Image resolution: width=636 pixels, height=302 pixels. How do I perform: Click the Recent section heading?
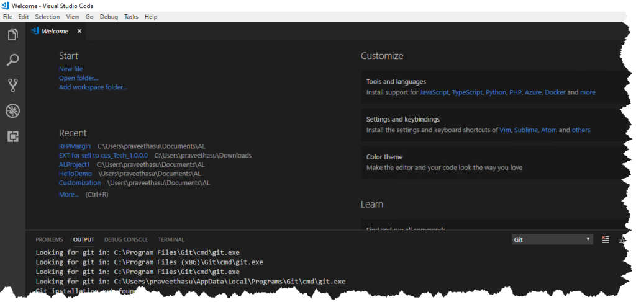73,133
